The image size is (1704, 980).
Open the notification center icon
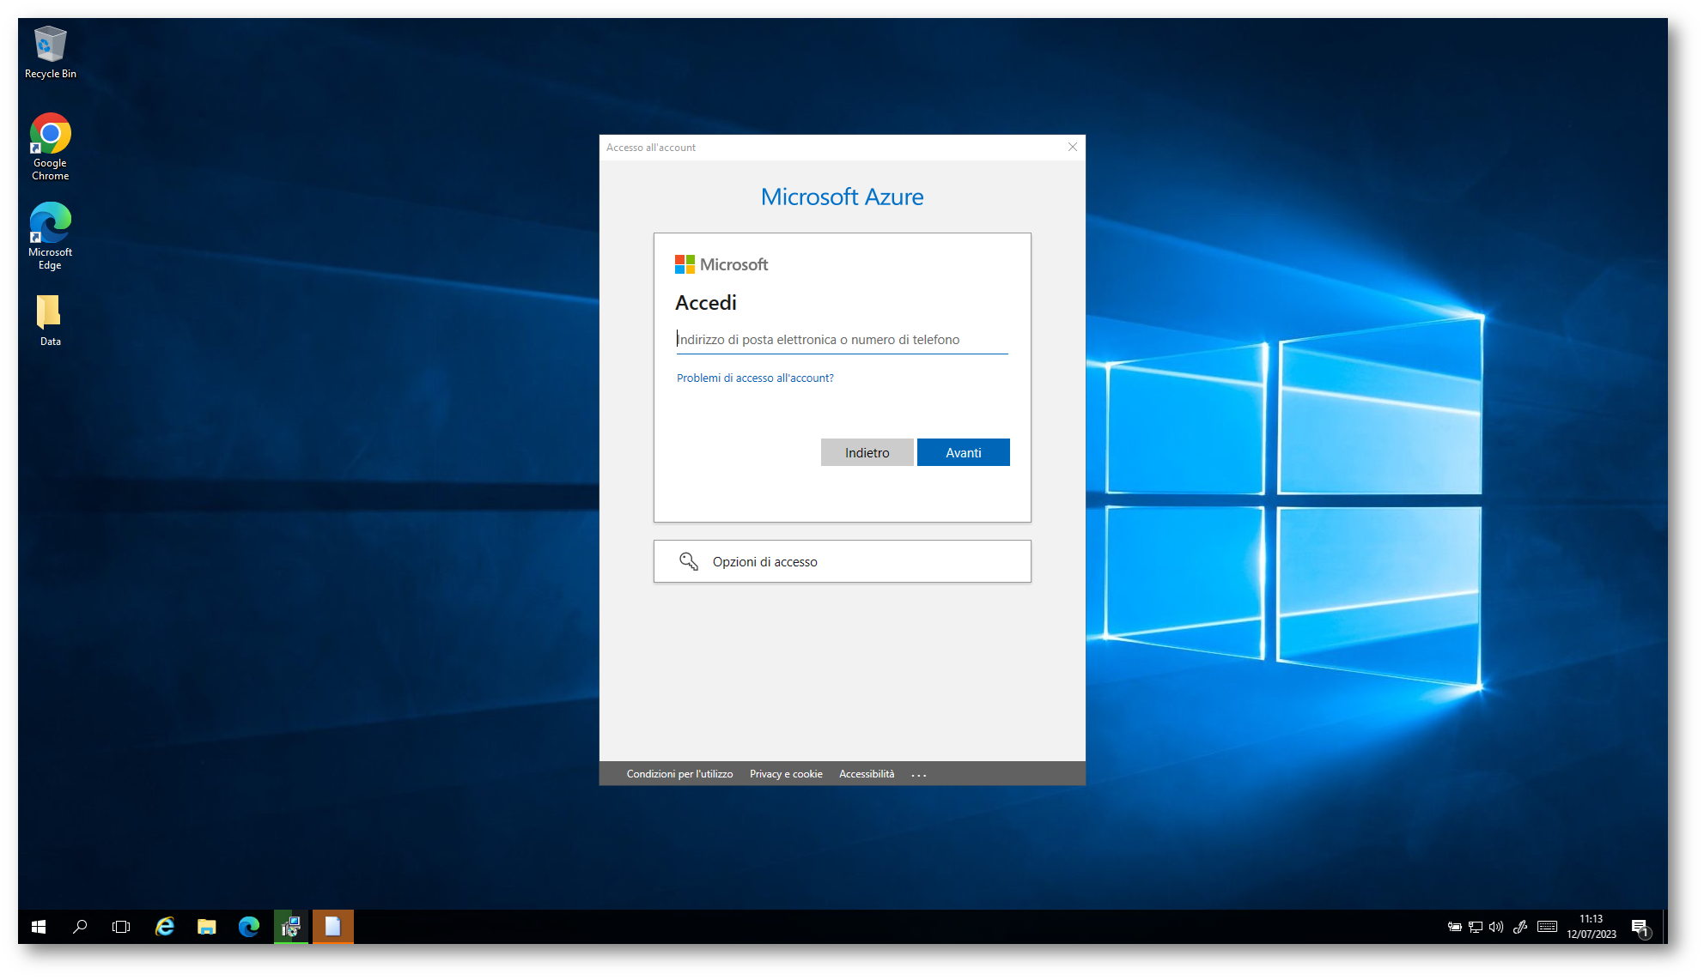(x=1640, y=927)
